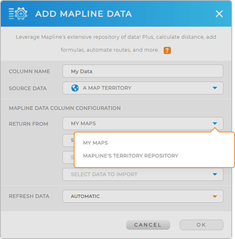Viewport: 235px width, 239px height.
Task: Click the globe icon in Source Data
Action: tap(75, 88)
